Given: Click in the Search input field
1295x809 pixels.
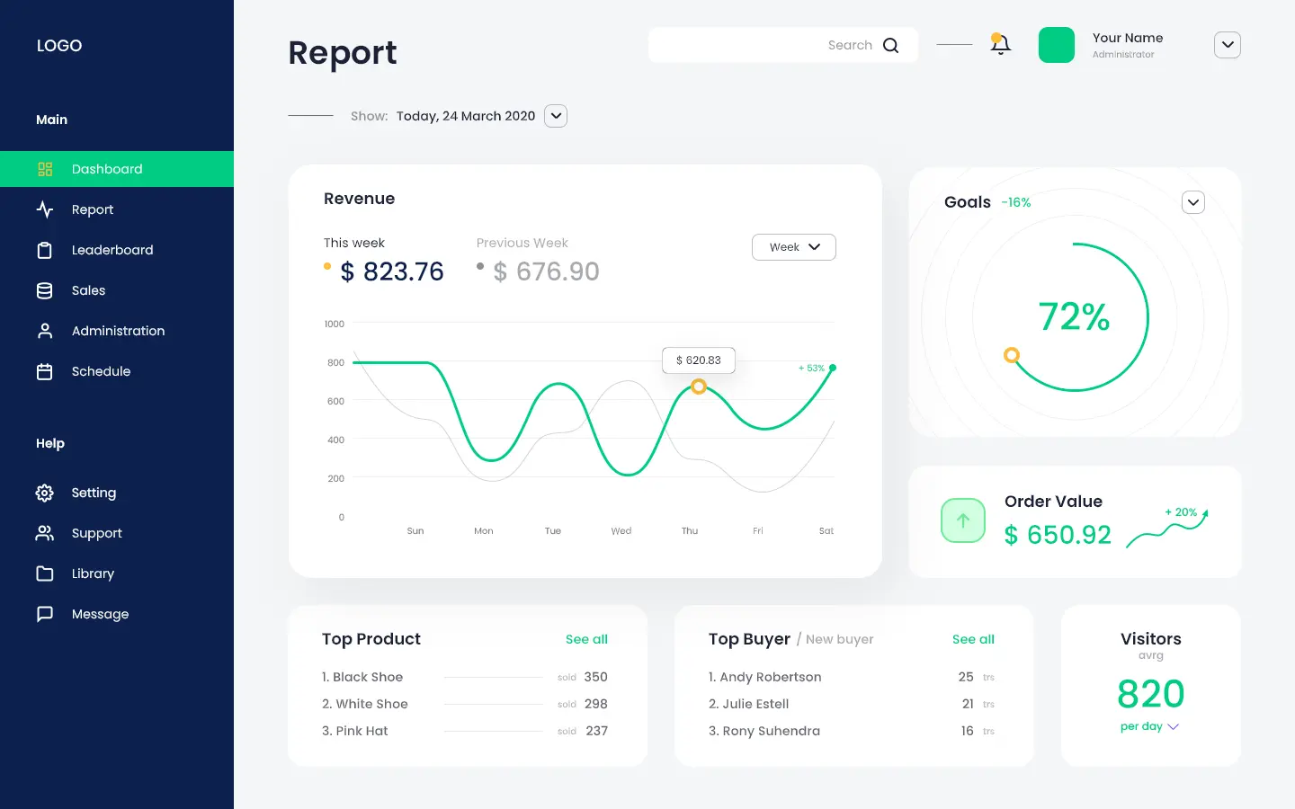Looking at the screenshot, I should point(783,45).
